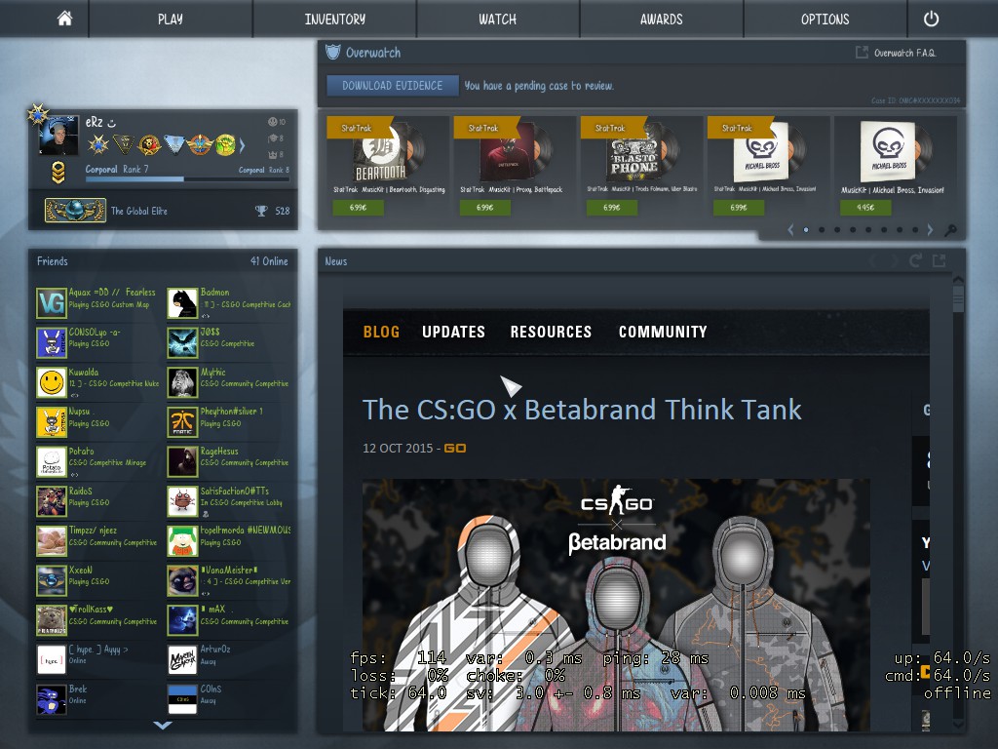Open the StatTrak Beartooth music kit thumbnail
This screenshot has width=998, height=749.
click(x=388, y=152)
